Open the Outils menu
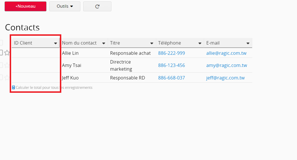Screen dimensions: 297x160 click(65, 6)
